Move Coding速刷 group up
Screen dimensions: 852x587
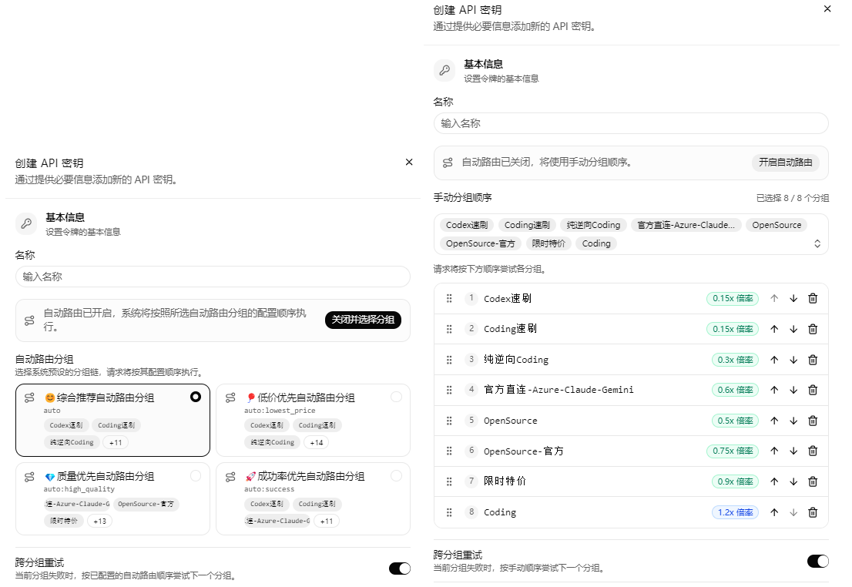tap(774, 329)
